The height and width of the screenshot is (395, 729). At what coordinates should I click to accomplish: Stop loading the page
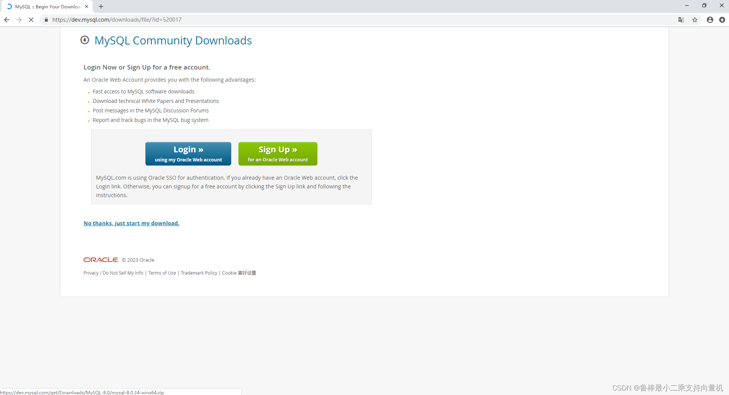[31, 20]
